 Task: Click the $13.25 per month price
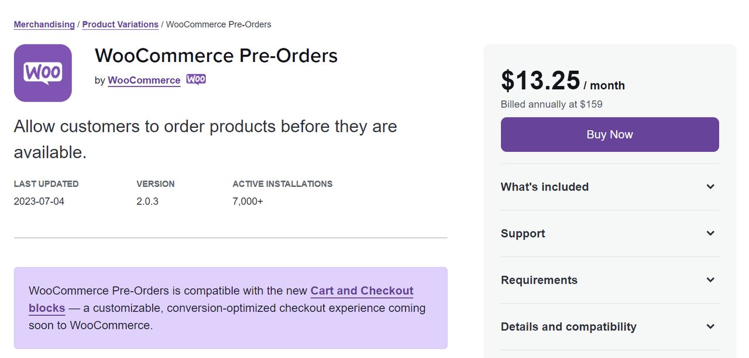coord(540,81)
